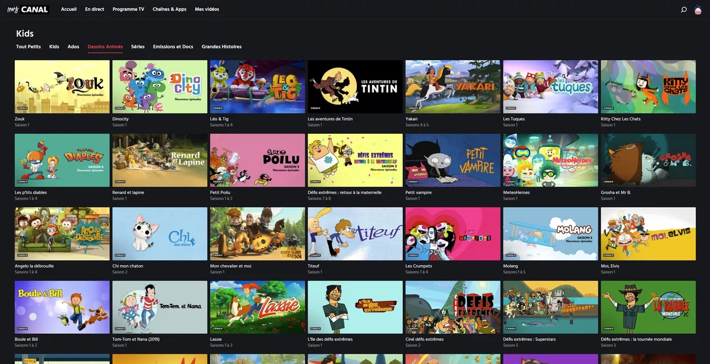Click the 'MeteoHeroes' title text
This screenshot has height=364, width=710.
pos(517,192)
